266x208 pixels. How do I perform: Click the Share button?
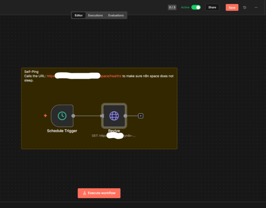212,7
